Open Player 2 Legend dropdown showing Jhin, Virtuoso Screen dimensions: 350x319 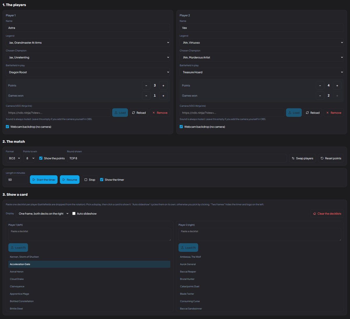tap(262, 43)
